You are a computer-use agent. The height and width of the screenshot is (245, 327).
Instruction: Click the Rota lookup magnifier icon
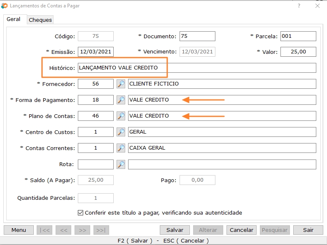[121, 164]
